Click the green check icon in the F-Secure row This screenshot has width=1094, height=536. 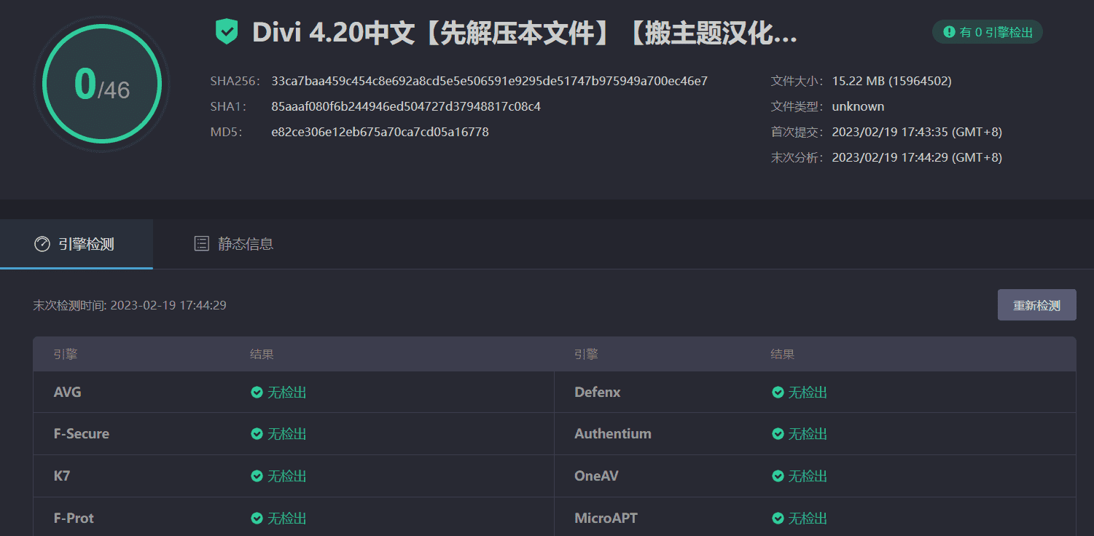point(257,434)
